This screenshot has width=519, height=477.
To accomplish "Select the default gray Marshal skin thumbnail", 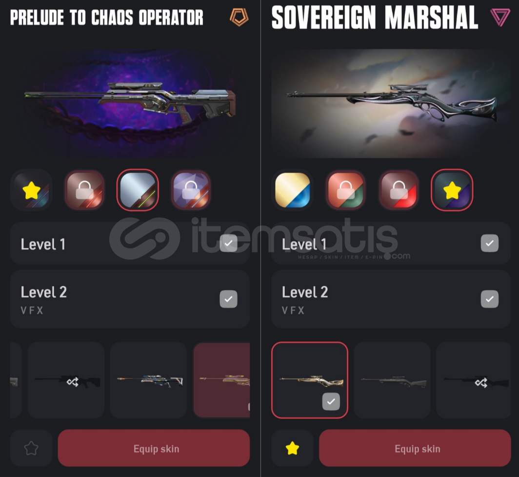I will (392, 380).
